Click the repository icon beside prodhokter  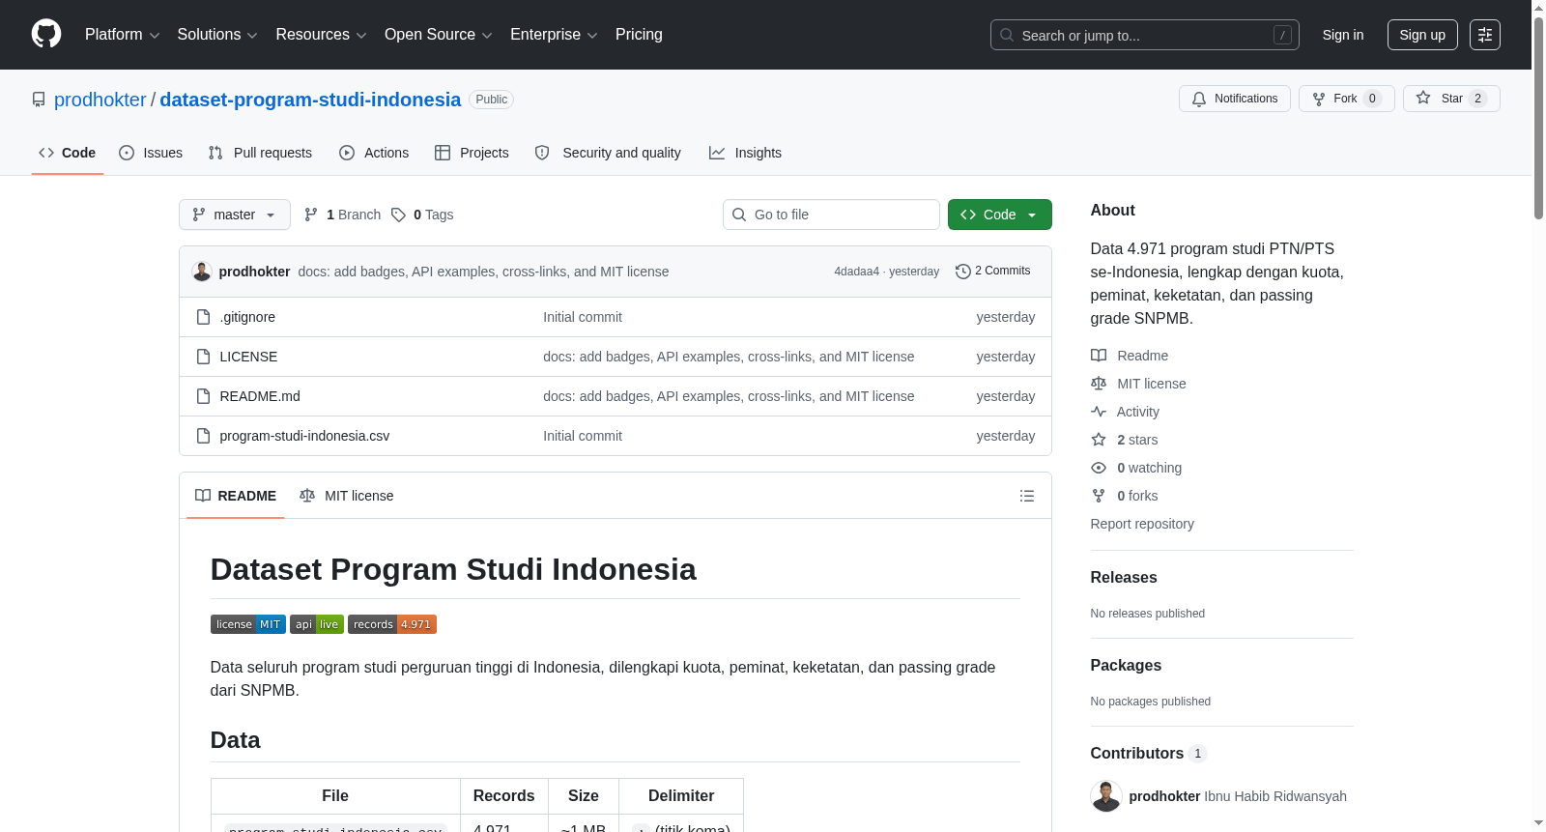click(x=39, y=100)
